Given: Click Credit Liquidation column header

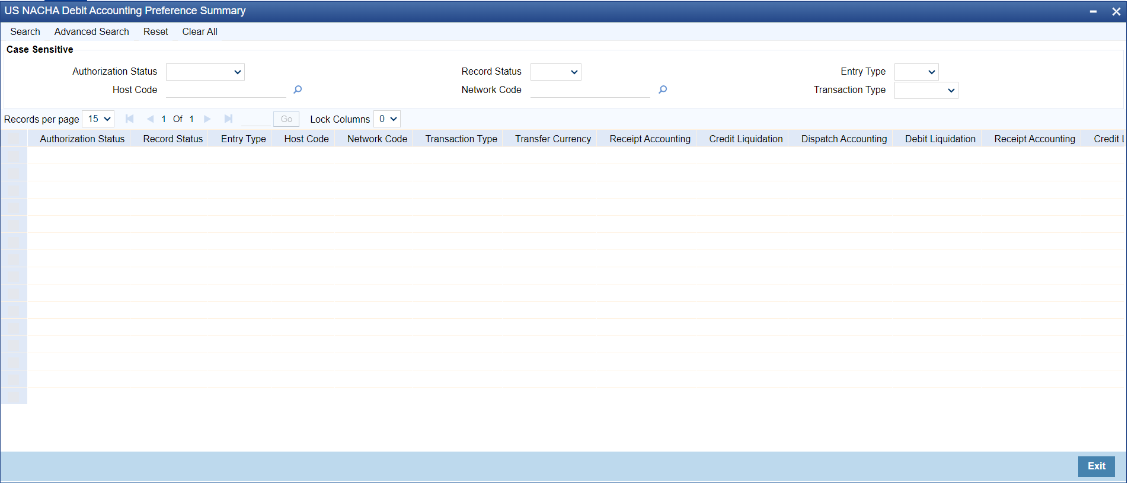Looking at the screenshot, I should (x=746, y=139).
